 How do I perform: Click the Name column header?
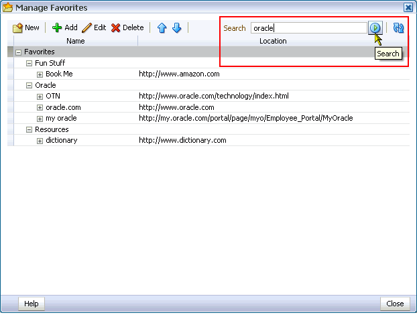76,41
